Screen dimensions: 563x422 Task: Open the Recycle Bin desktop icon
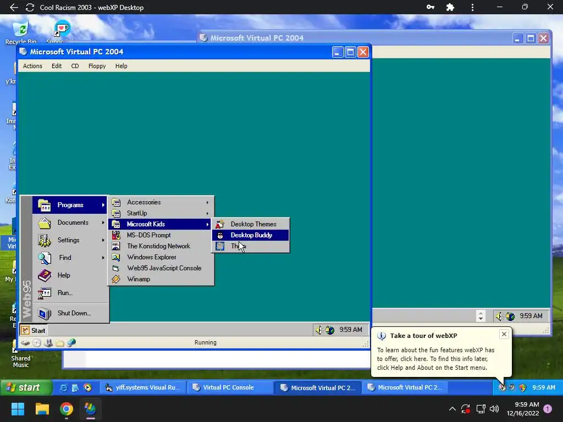pyautogui.click(x=21, y=32)
